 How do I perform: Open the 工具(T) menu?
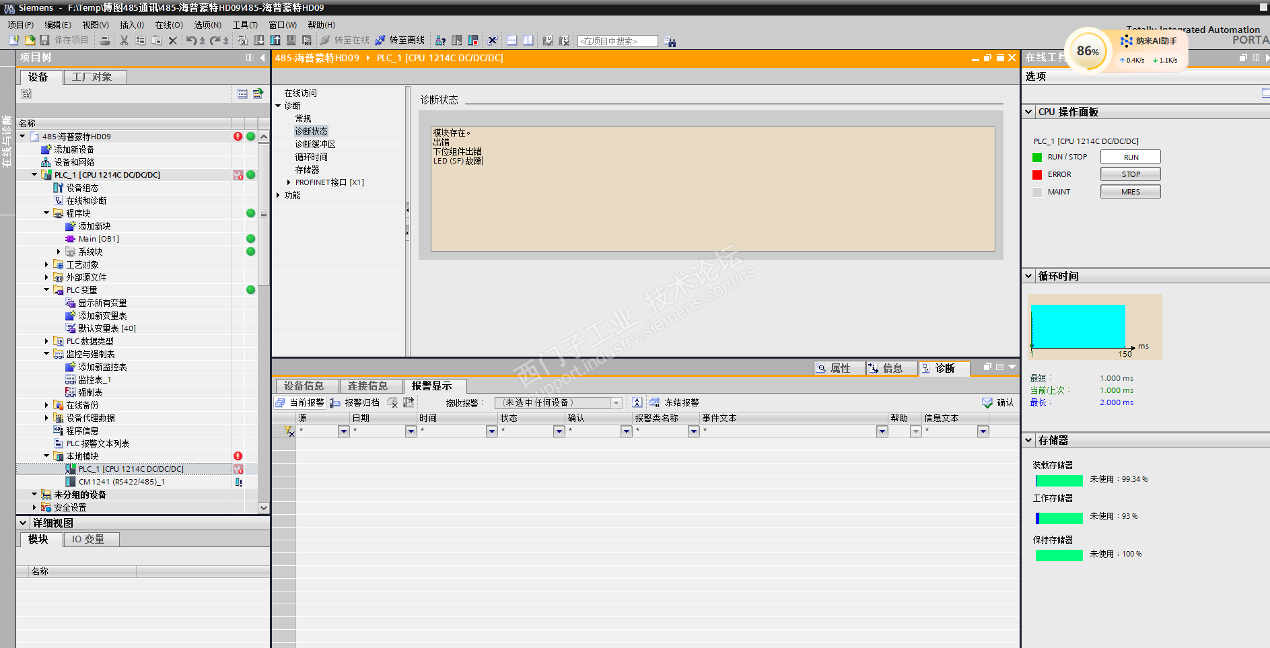(245, 25)
